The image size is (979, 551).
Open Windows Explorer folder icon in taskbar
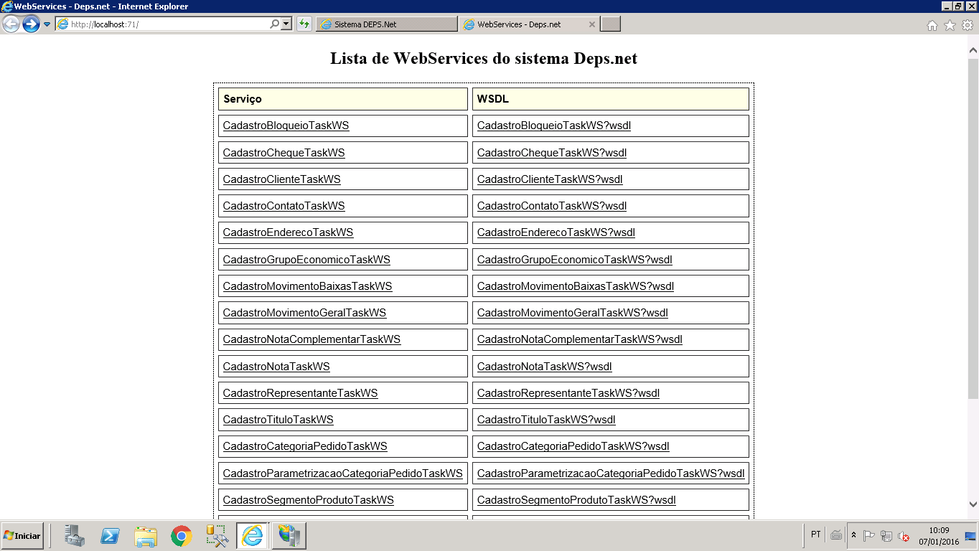(146, 536)
